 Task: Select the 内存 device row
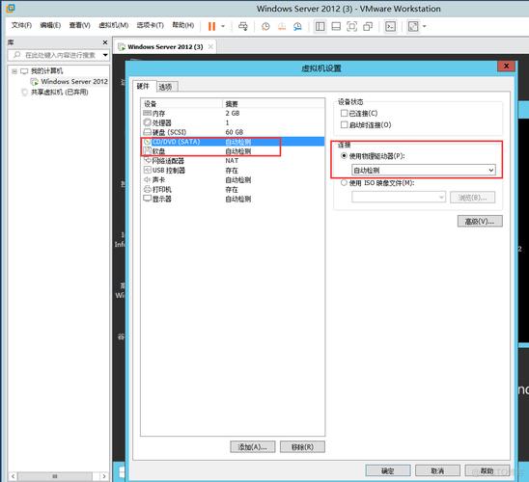click(233, 113)
